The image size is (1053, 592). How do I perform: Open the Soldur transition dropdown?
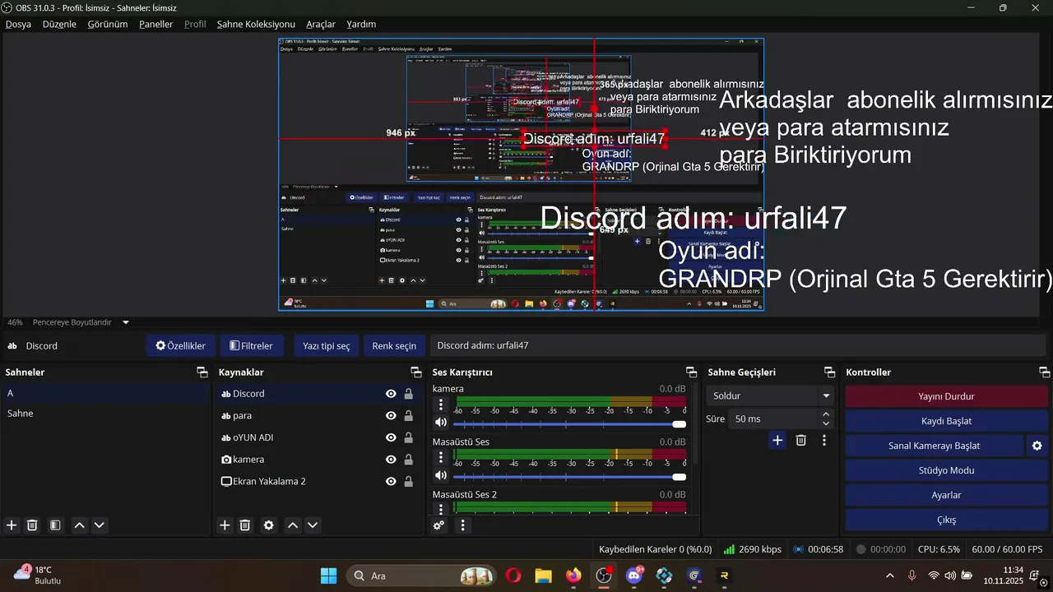[770, 395]
